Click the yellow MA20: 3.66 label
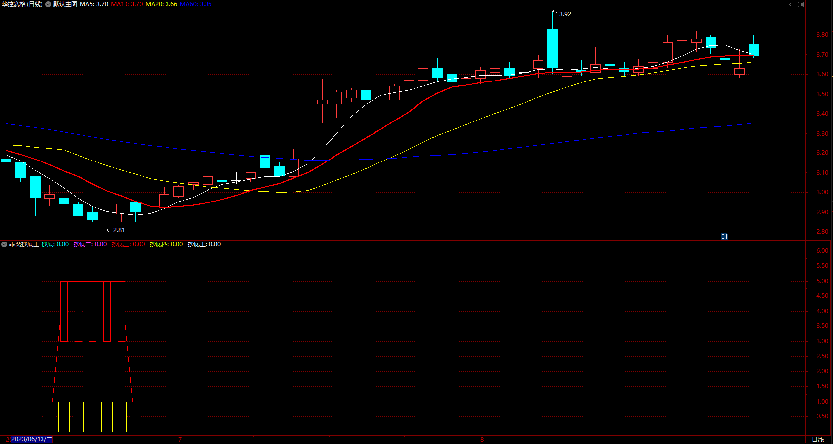 pos(162,4)
